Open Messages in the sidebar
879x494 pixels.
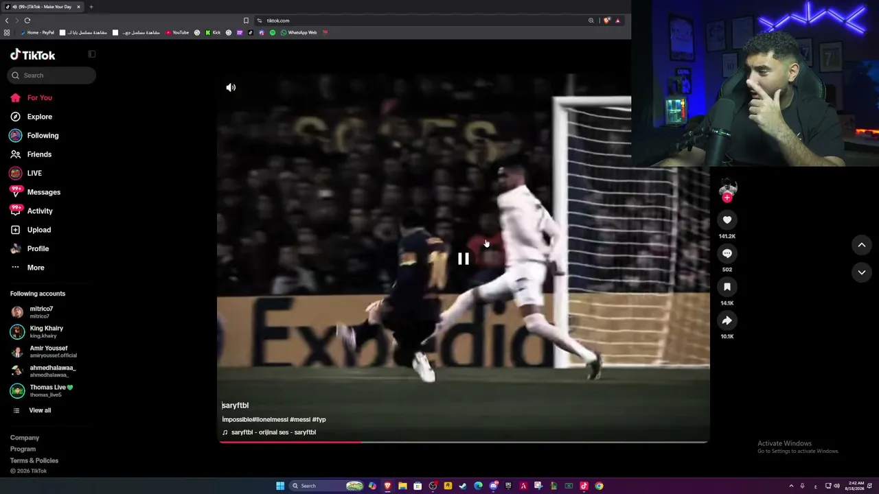point(36,192)
